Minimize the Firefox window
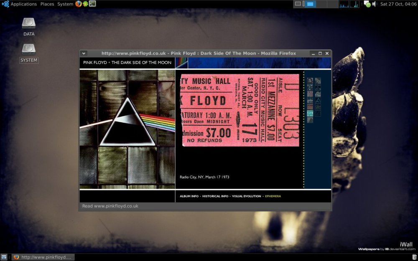The image size is (418, 261). [313, 53]
